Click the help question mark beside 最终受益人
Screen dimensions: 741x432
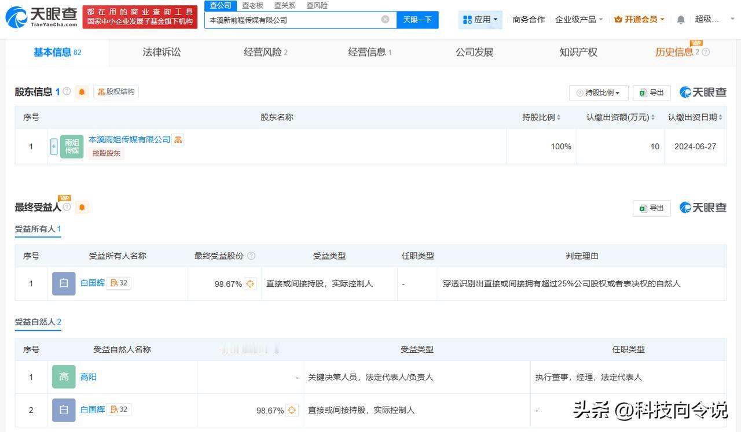[x=67, y=207]
